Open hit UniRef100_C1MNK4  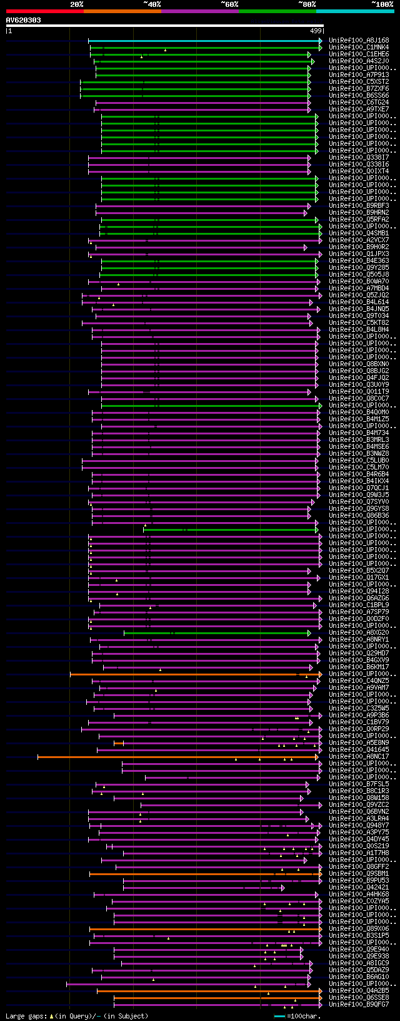[x=359, y=47]
